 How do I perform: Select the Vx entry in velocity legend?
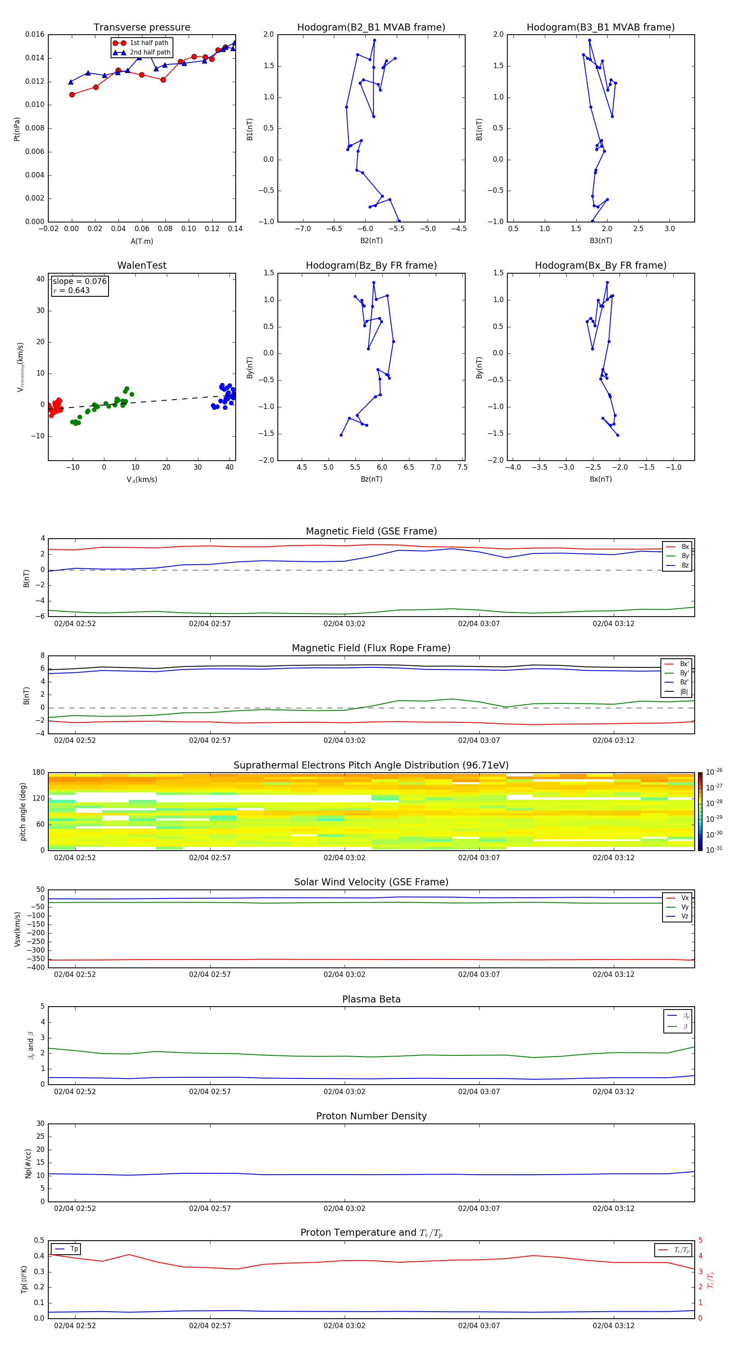pyautogui.click(x=677, y=898)
